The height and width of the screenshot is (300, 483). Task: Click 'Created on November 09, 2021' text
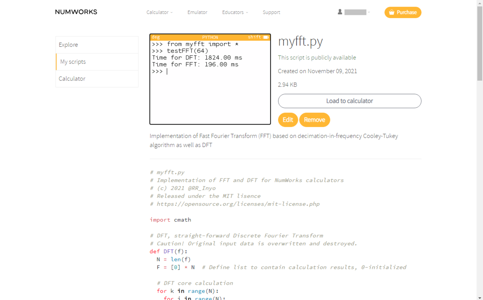[x=318, y=71]
